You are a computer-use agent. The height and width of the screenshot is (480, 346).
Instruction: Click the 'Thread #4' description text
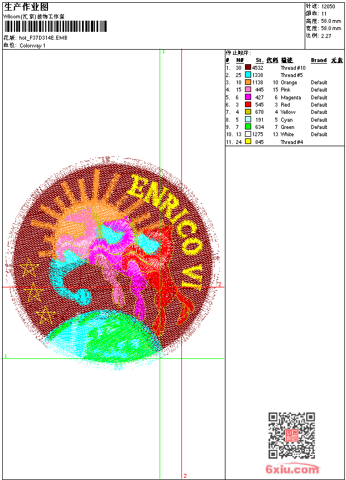click(x=292, y=142)
